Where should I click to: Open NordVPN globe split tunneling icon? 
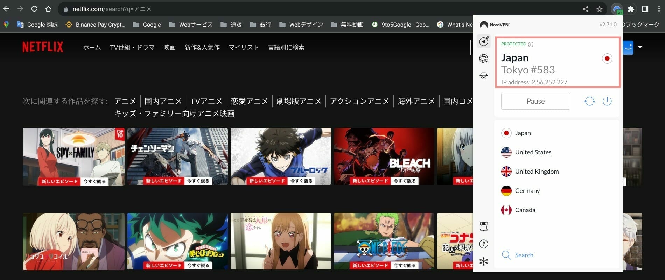coord(484,58)
